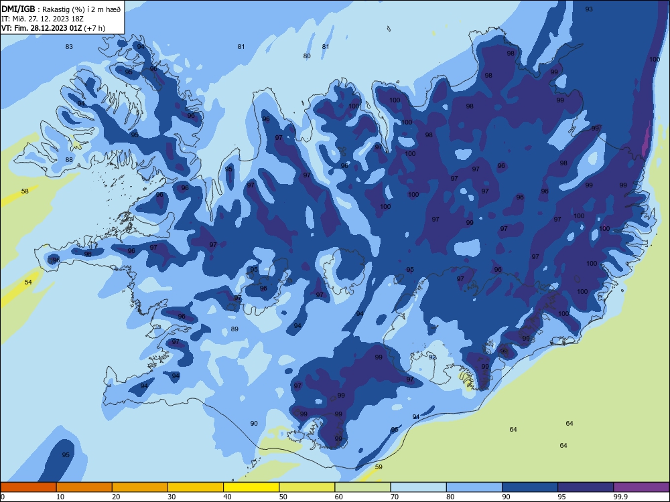This screenshot has width=670, height=502.
Task: Select the pale yellow 50–60 legend swatch
Action: 307,487
